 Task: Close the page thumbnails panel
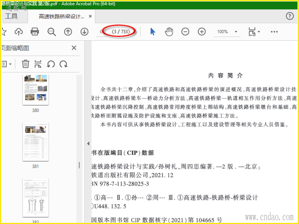point(74,48)
